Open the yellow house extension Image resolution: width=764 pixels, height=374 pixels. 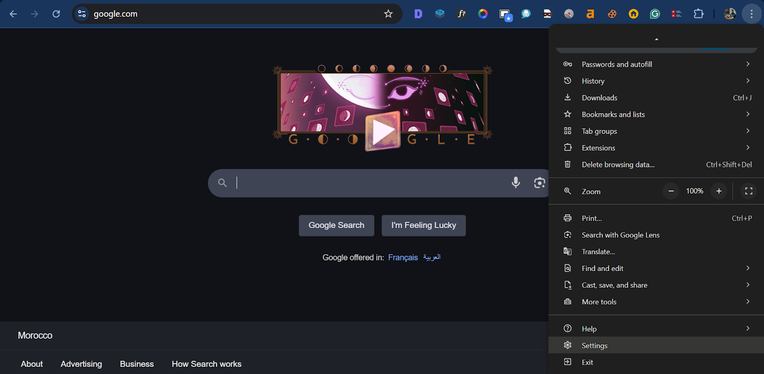(633, 14)
